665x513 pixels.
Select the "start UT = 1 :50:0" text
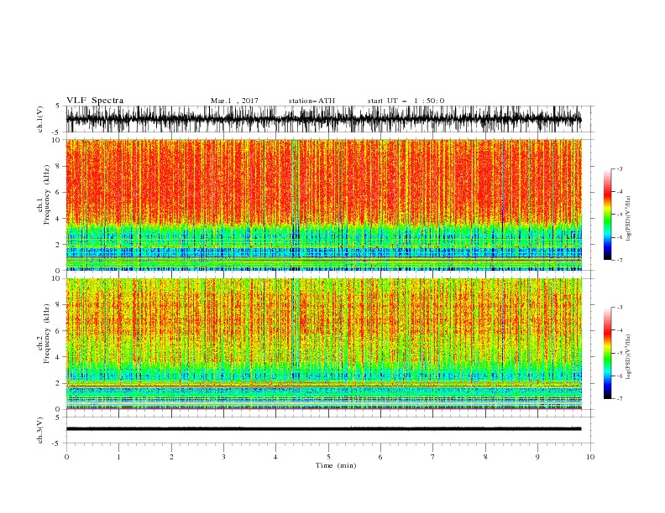[x=406, y=101]
